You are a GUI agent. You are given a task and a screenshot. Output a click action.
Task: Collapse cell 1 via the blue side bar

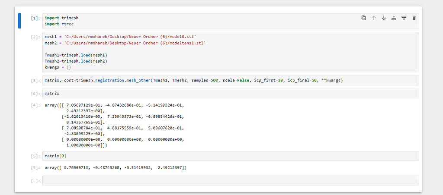coord(19,21)
